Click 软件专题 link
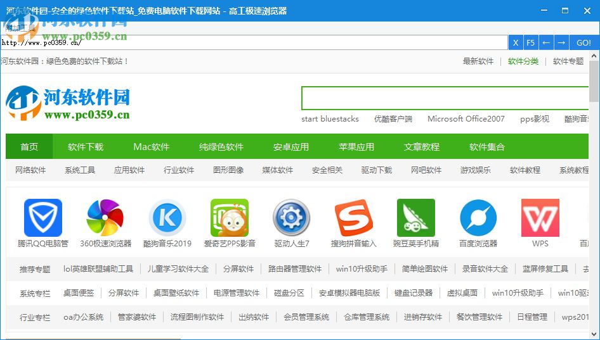This screenshot has width=600, height=340. pos(568,61)
